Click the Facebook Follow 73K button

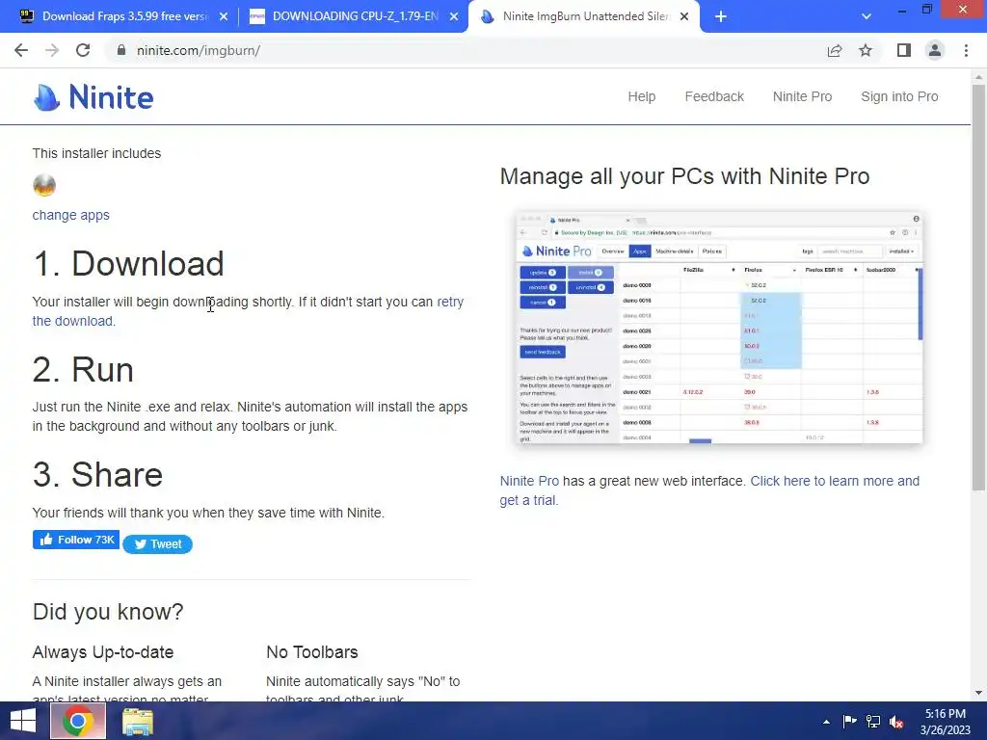click(76, 540)
